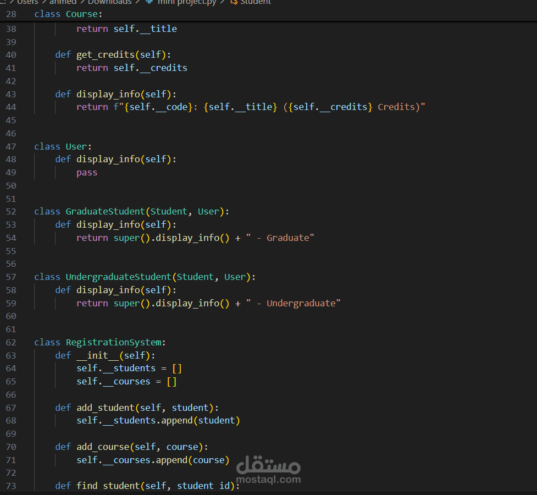Jump to sticky header class Course
This screenshot has height=495, width=537.
click(68, 14)
